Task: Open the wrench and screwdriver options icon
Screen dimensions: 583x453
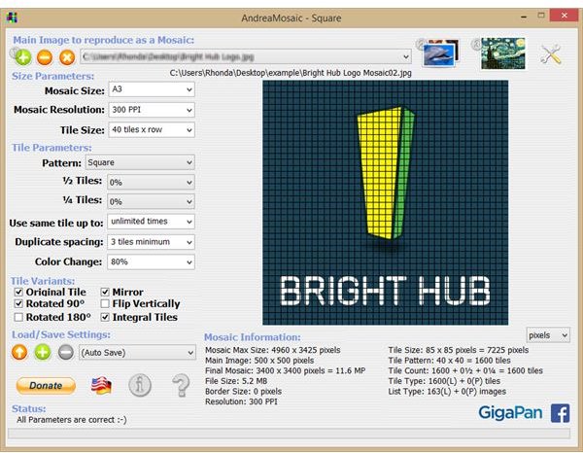Action: point(551,54)
